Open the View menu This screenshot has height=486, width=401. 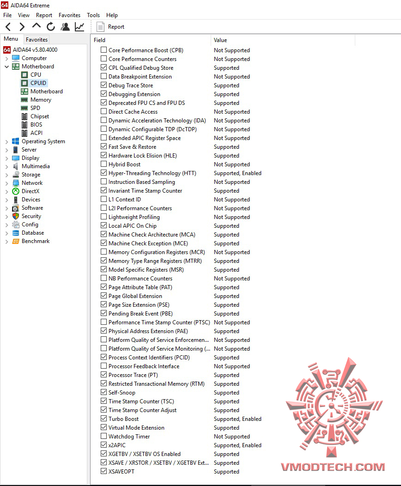pos(24,15)
